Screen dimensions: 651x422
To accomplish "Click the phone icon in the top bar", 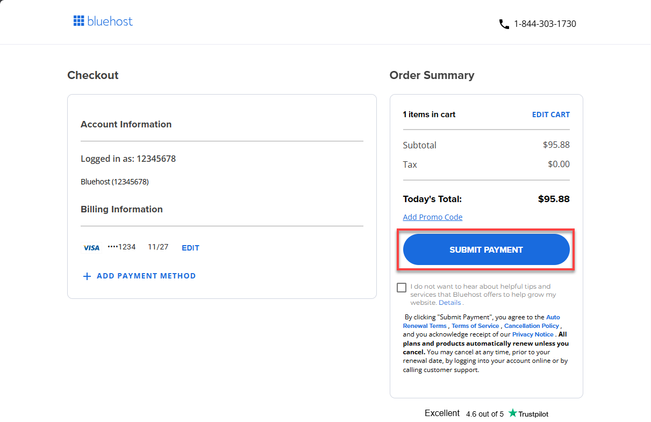I will [x=504, y=24].
